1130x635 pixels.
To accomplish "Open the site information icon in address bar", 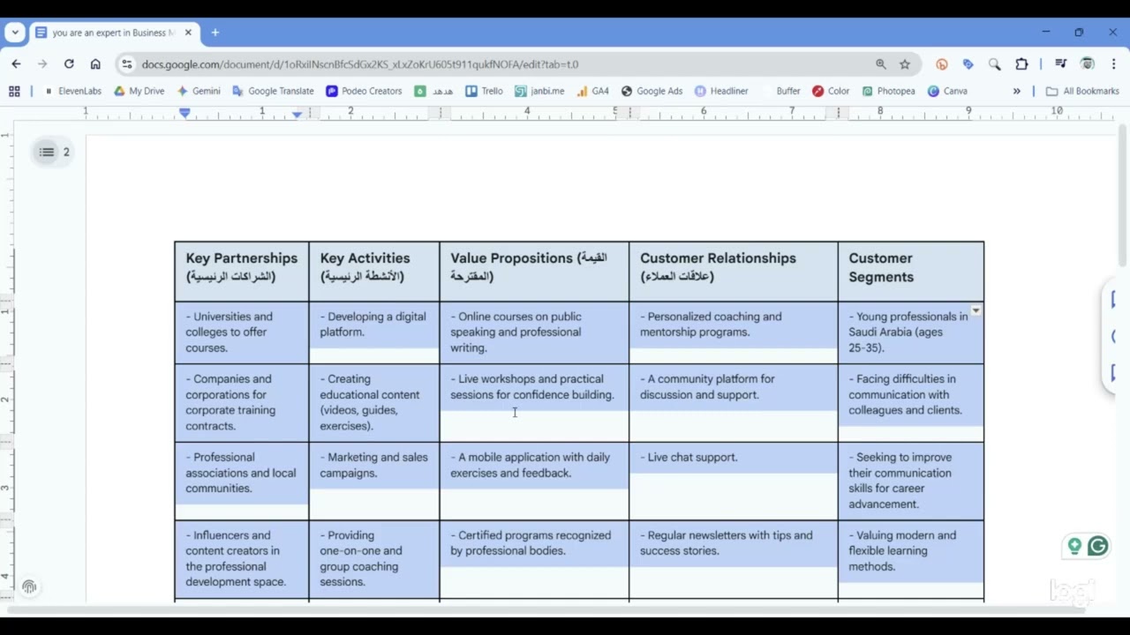I will pyautogui.click(x=127, y=63).
